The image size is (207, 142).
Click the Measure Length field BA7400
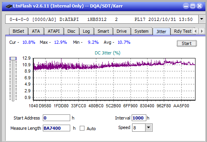[56, 128]
